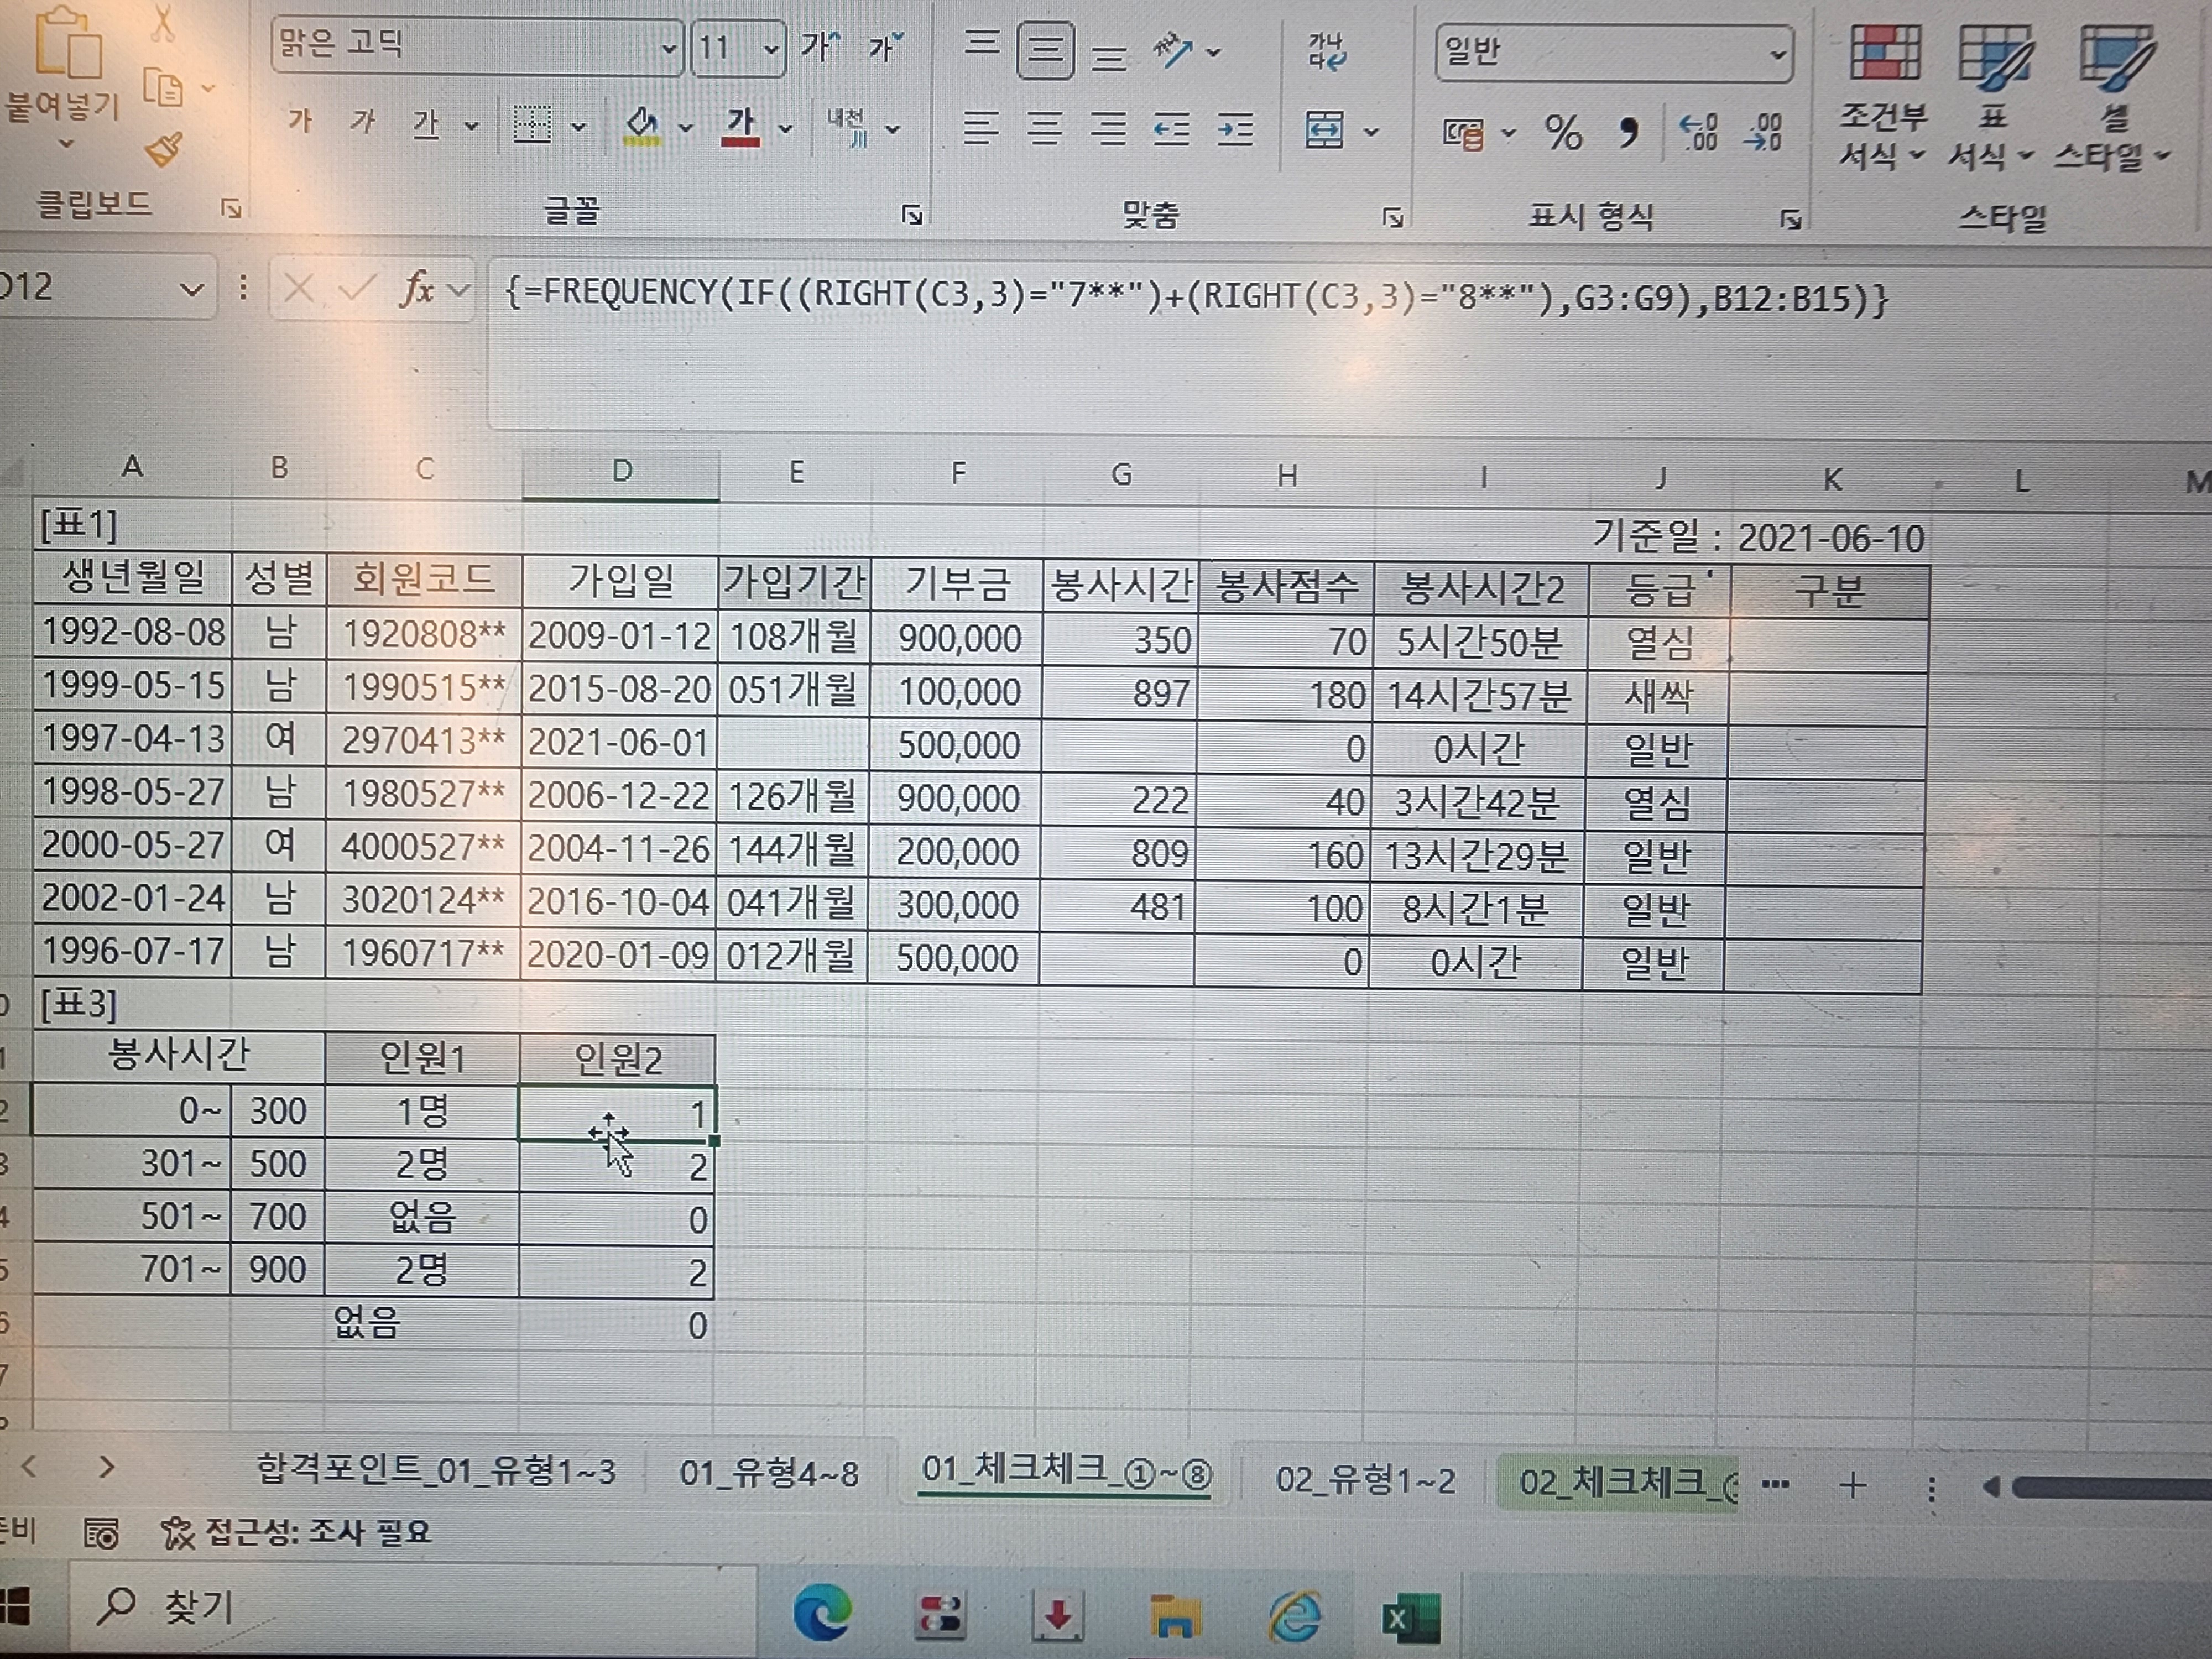The image size is (2212, 1659).
Task: Apply percent style number format
Action: 1563,132
